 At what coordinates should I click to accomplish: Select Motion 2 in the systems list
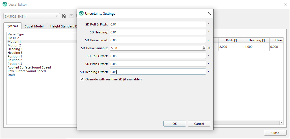[x=14, y=45]
